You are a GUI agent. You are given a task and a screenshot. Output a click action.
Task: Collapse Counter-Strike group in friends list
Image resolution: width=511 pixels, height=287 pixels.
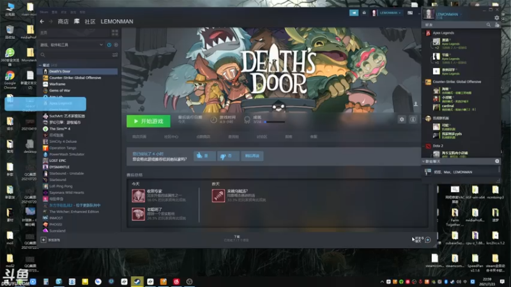423,82
